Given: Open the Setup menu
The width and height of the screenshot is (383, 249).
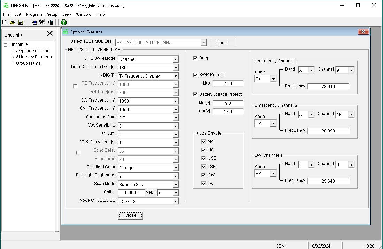Looking at the screenshot, I should [52, 14].
